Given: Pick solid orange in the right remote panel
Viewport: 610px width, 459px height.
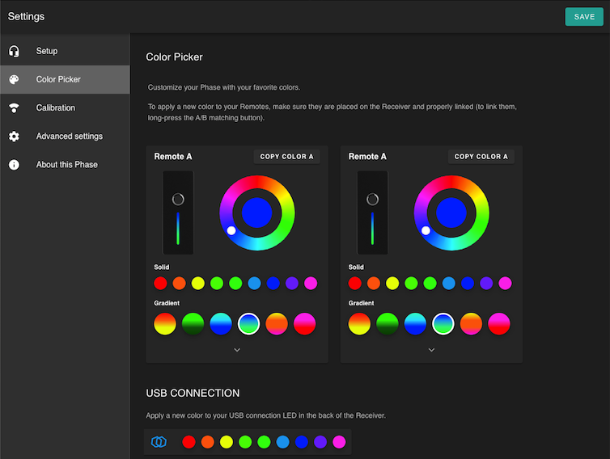Looking at the screenshot, I should 374,284.
